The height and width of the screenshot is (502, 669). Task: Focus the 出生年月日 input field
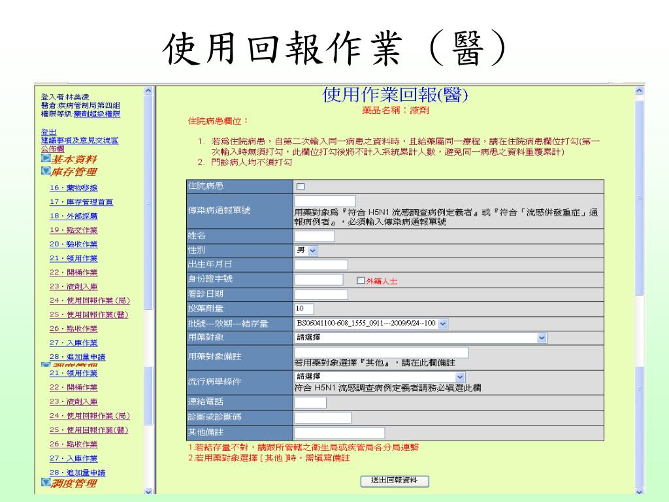point(321,265)
